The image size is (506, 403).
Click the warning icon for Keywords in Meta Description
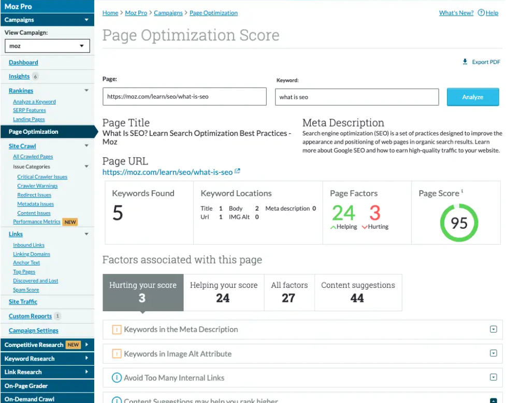click(117, 330)
